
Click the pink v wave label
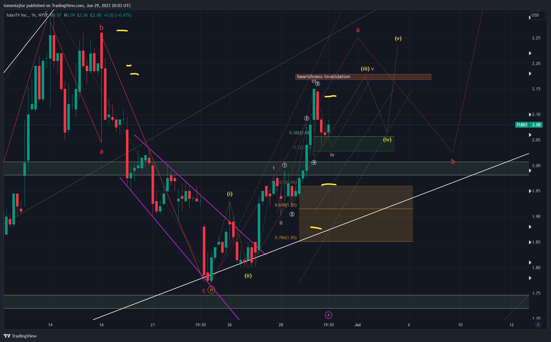pyautogui.click(x=372, y=69)
